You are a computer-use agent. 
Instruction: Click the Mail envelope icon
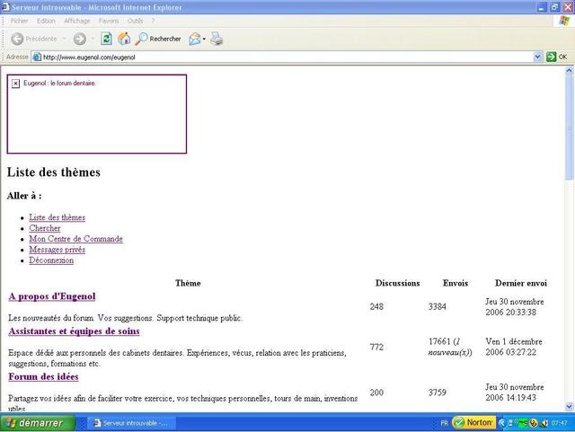(194, 39)
